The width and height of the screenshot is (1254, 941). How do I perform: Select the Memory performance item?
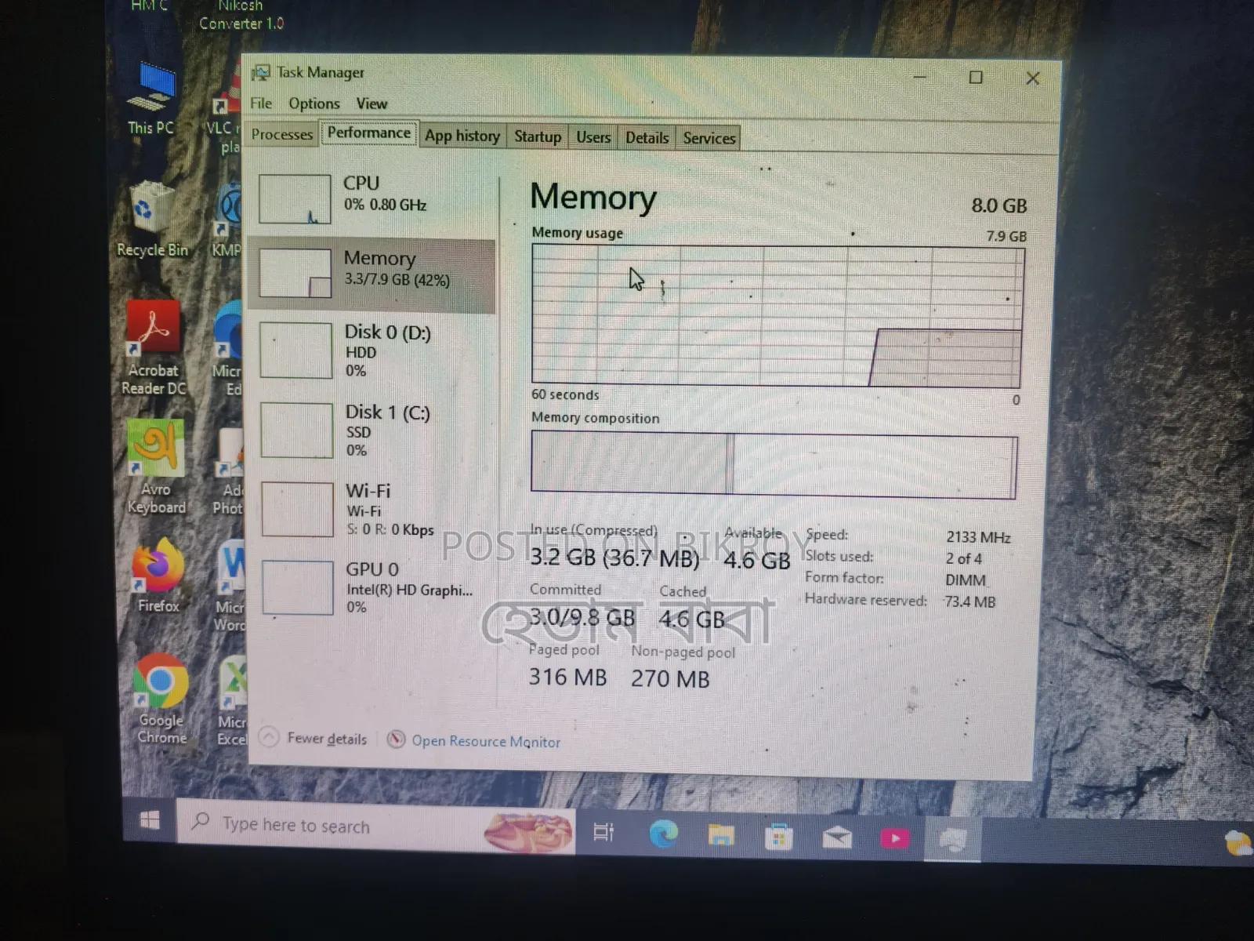click(x=371, y=275)
